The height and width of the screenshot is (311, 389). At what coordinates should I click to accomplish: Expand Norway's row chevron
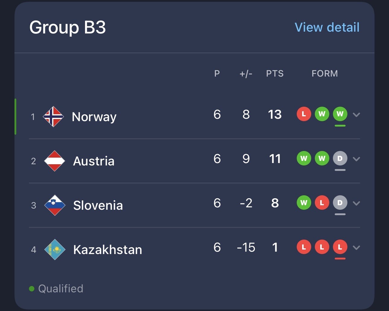(x=356, y=115)
